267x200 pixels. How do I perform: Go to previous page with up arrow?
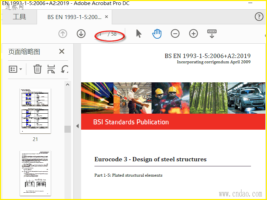click(63, 34)
